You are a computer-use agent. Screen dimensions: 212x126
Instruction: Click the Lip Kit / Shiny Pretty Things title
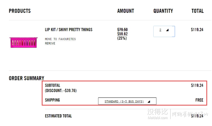coord(68,30)
